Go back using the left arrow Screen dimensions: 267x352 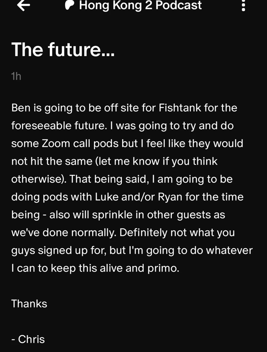tap(24, 5)
